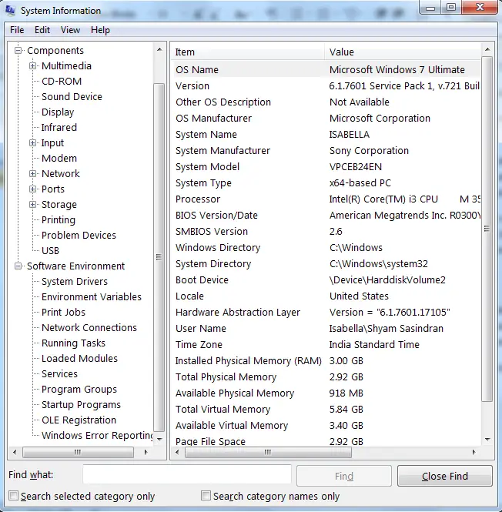The image size is (502, 512).
Task: Collapse the Components tree node
Action: click(x=18, y=51)
